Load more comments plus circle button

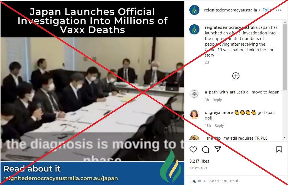coord(236,76)
